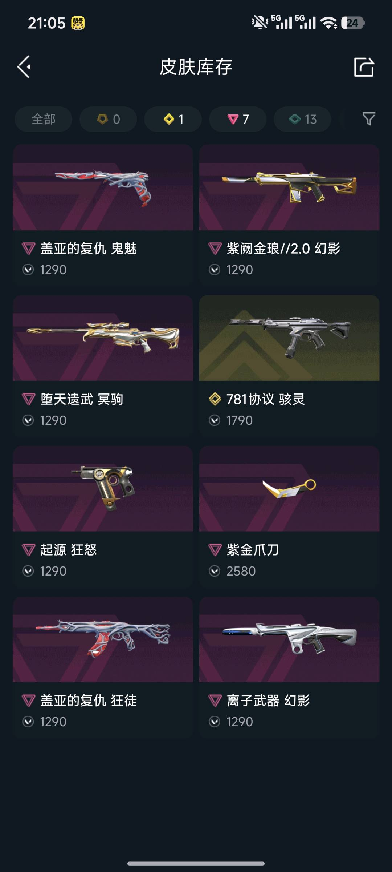Tap tier icon beside 781协议 骇灵
392x872 pixels.
[x=215, y=399]
